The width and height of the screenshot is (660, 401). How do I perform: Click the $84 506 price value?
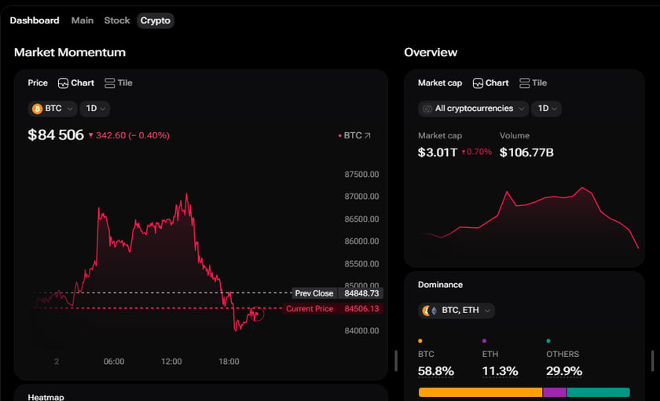(x=56, y=134)
